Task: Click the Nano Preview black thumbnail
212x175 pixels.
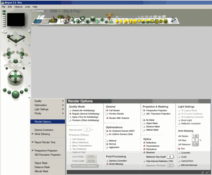Action: pyautogui.click(x=16, y=19)
